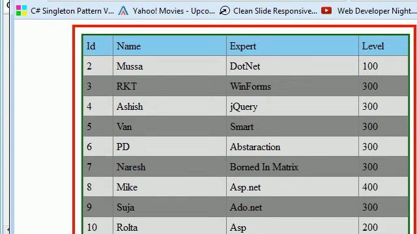The height and width of the screenshot is (234, 417).
Task: Select the RKT name cell
Action: (x=169, y=86)
